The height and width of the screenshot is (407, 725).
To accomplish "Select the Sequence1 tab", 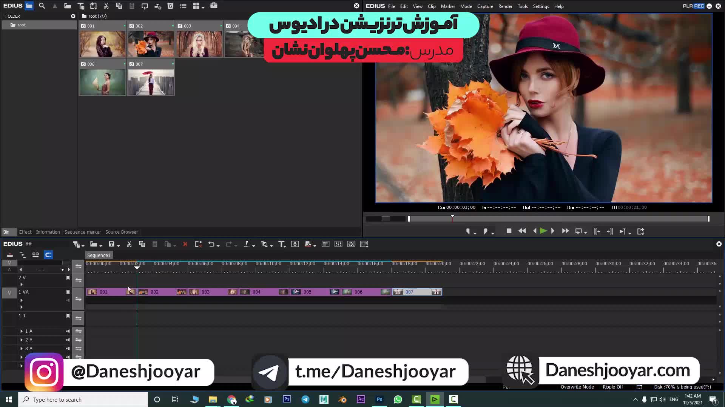I will (99, 256).
